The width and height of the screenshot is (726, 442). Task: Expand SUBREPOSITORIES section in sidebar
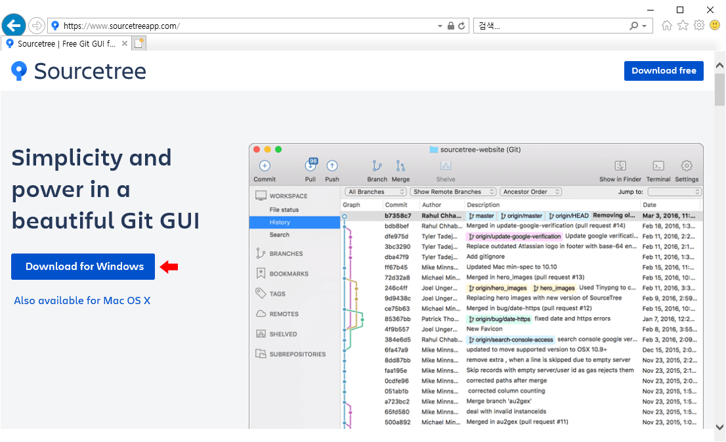point(297,355)
